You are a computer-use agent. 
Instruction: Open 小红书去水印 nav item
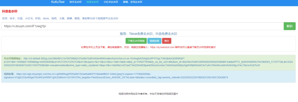[111, 2]
